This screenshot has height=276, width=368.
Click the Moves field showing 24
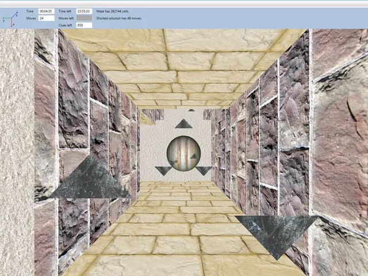tap(47, 18)
